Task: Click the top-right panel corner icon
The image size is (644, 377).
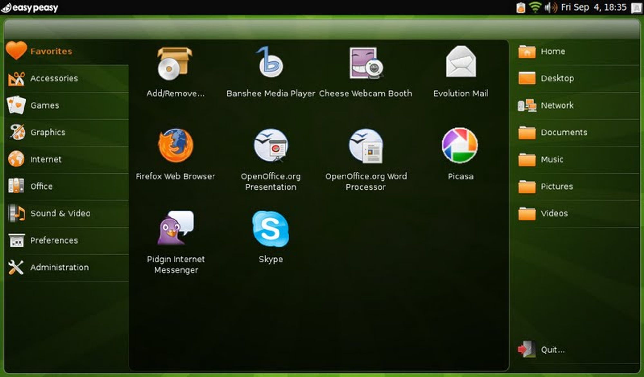Action: 636,8
